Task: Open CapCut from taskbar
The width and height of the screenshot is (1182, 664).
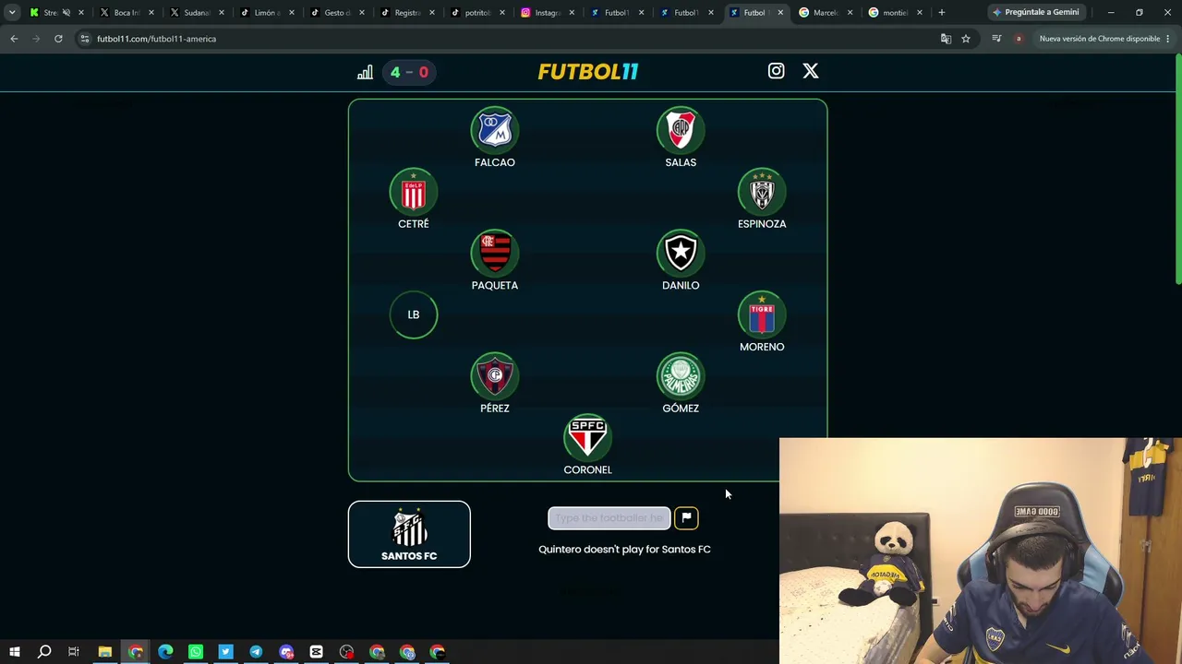Action: tap(316, 652)
